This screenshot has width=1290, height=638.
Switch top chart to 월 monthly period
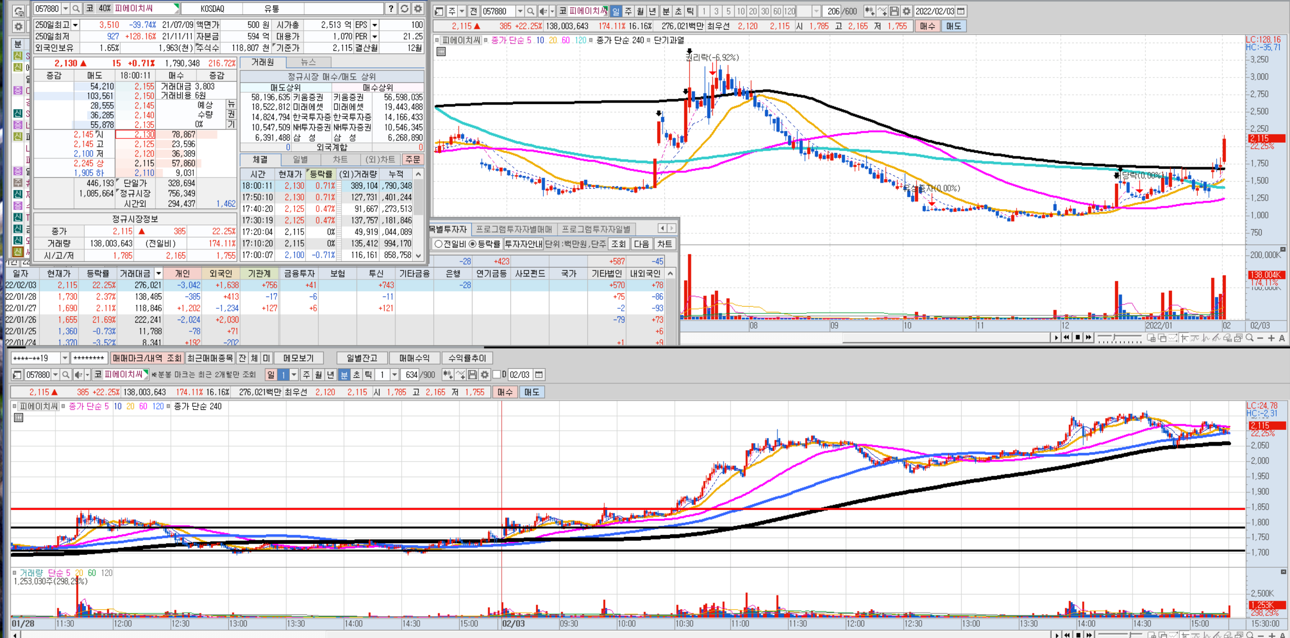[641, 11]
